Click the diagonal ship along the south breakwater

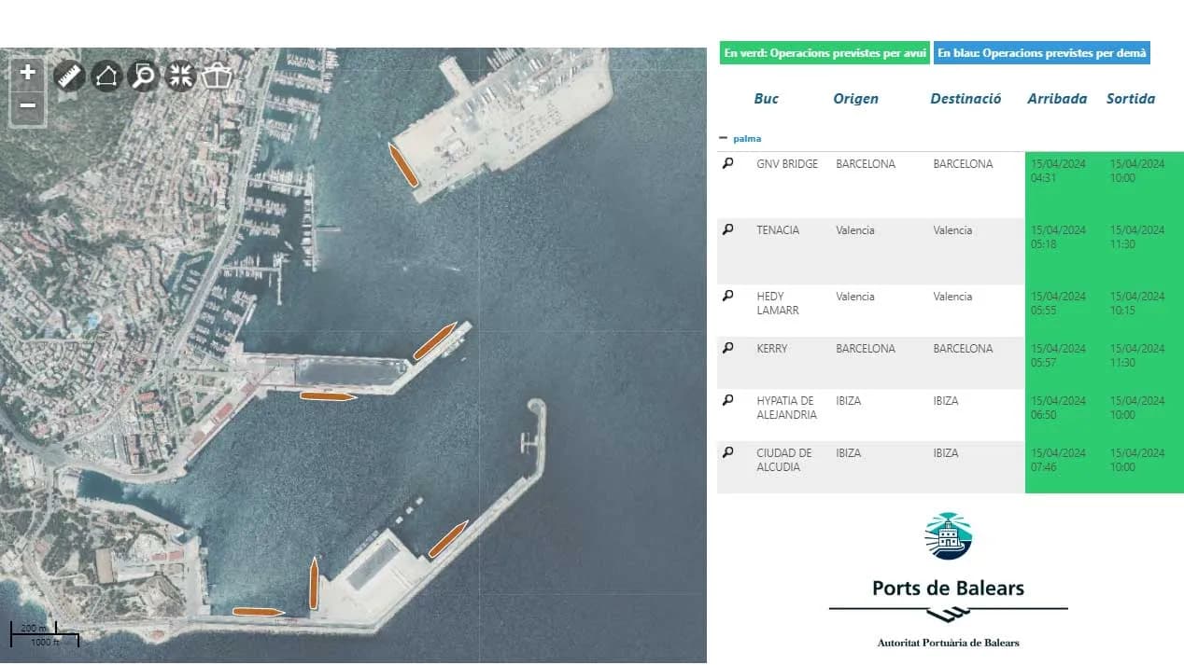(x=448, y=539)
